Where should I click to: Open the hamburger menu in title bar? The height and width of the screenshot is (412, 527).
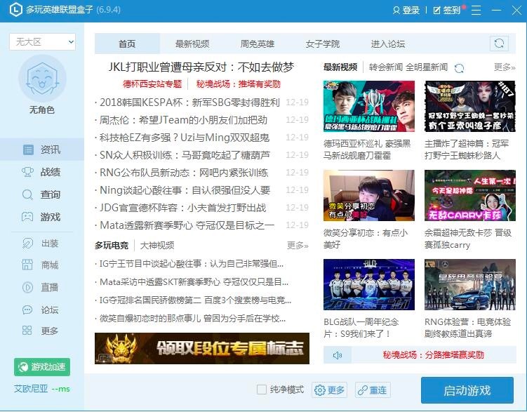tap(476, 10)
